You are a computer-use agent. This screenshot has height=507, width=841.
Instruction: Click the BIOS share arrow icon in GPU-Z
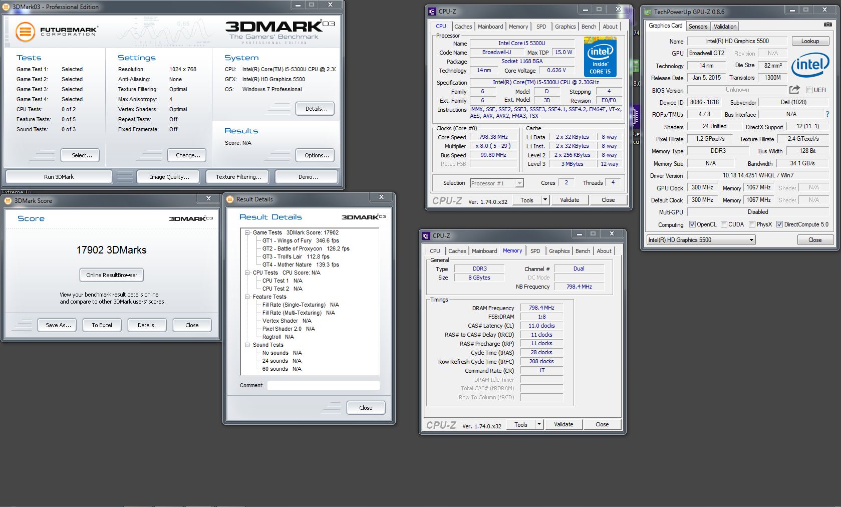click(x=794, y=90)
